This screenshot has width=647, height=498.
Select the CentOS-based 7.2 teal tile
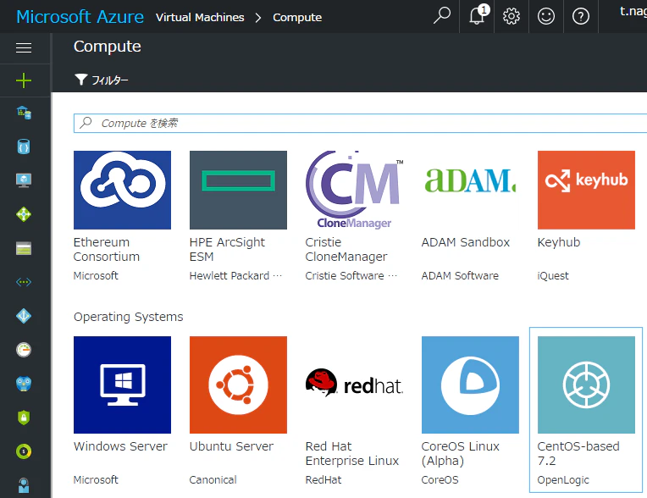click(x=586, y=385)
